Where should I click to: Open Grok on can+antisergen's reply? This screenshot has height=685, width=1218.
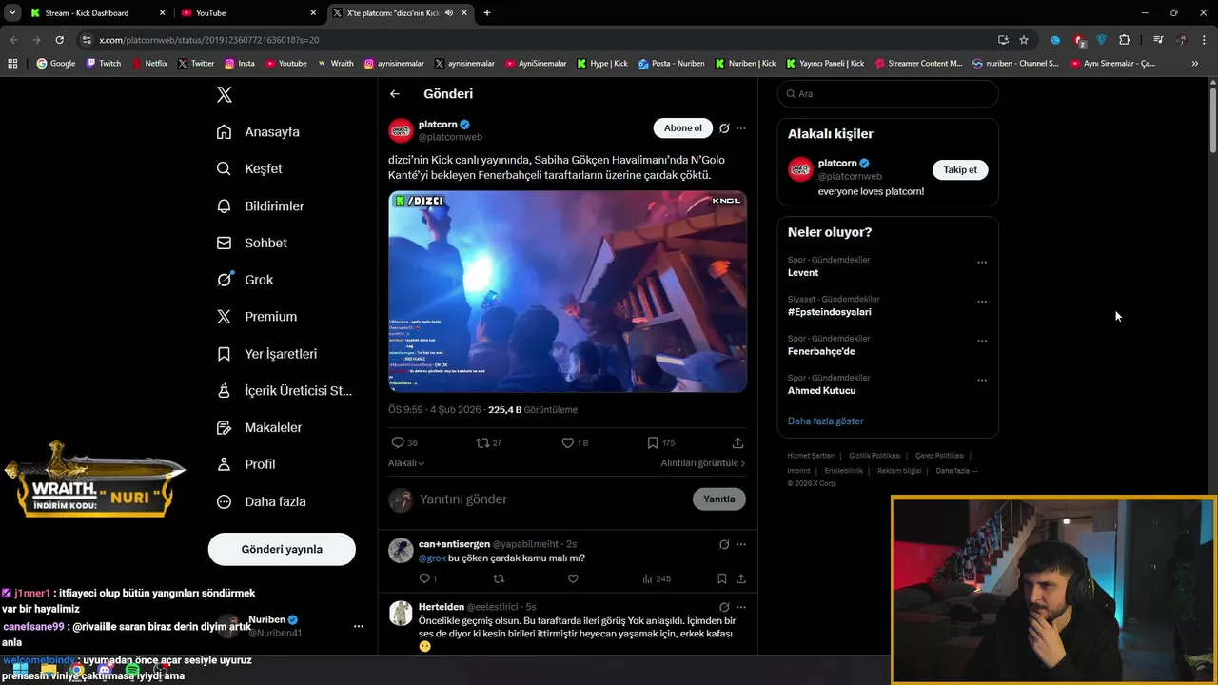point(724,544)
